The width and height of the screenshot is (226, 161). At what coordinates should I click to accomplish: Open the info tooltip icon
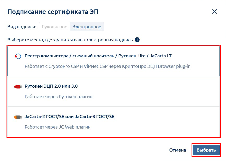137,40
